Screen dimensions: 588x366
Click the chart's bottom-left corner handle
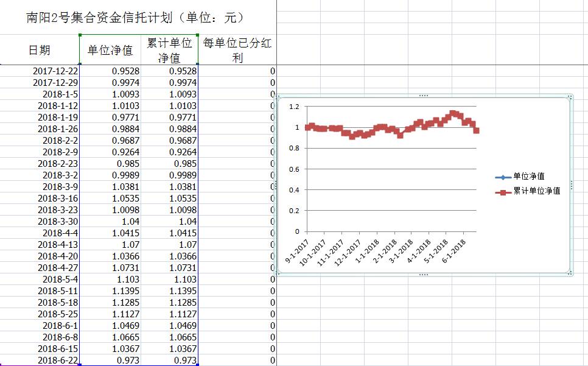pos(278,273)
